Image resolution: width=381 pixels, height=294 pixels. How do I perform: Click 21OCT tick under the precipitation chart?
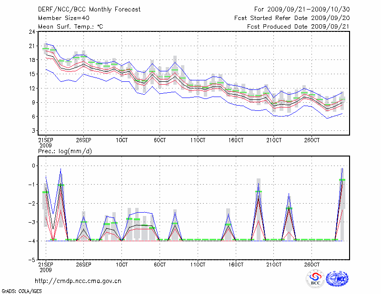(273, 264)
